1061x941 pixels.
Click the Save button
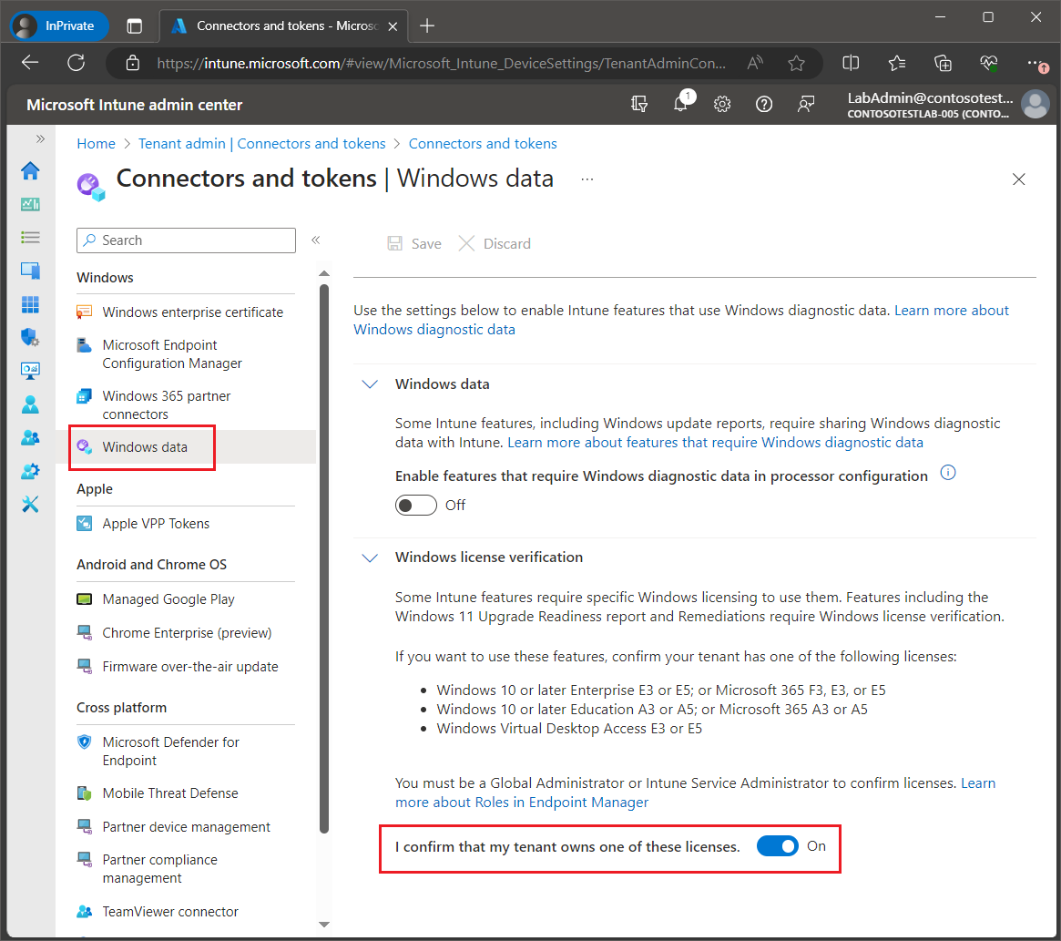414,244
